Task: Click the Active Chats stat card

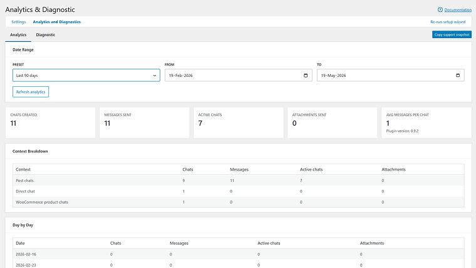Action: (238, 122)
